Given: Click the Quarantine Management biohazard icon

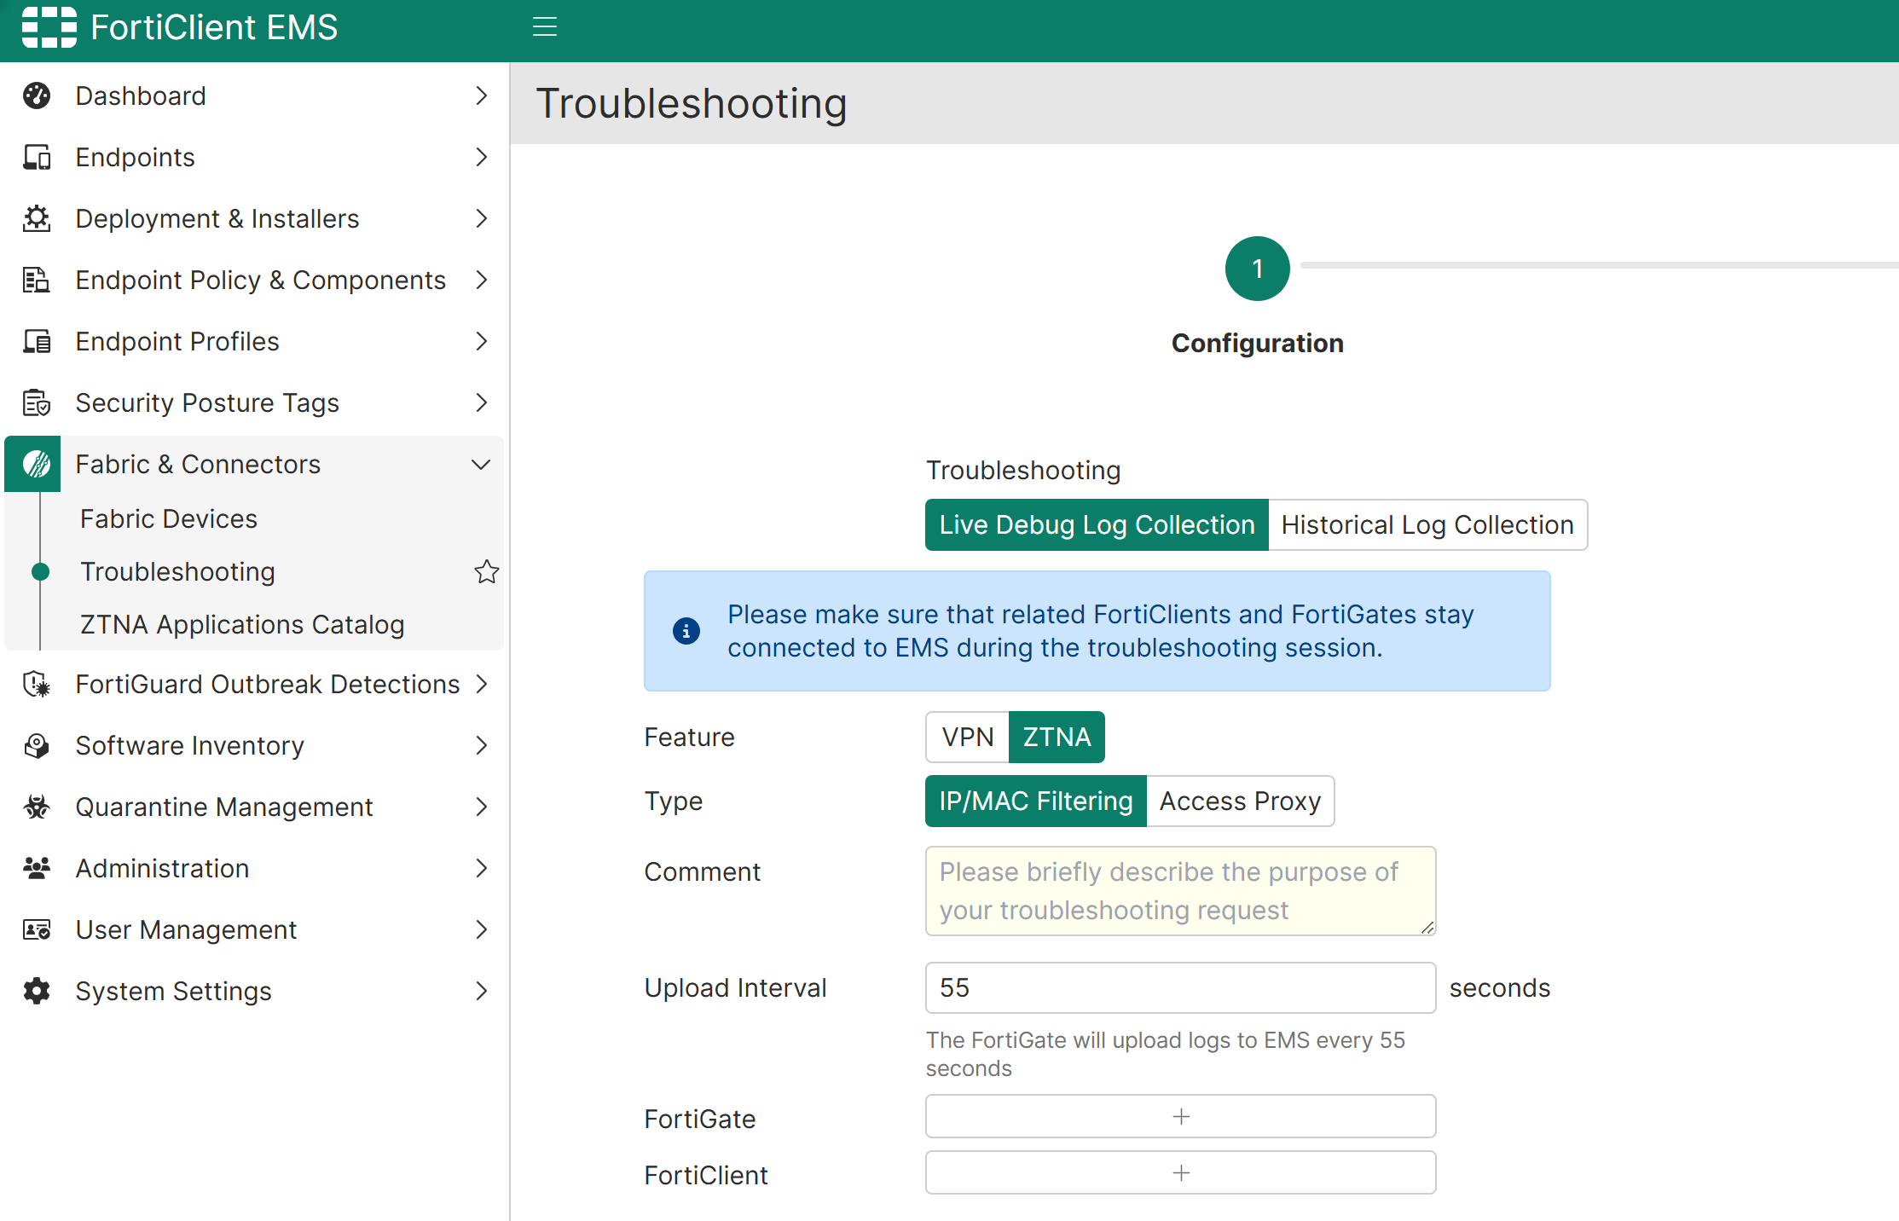Looking at the screenshot, I should pos(37,807).
